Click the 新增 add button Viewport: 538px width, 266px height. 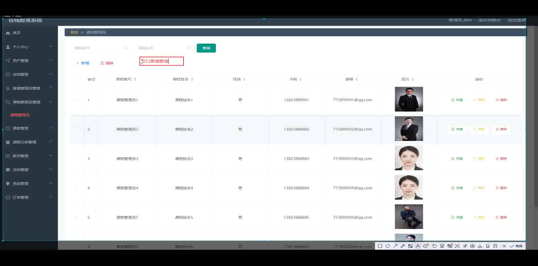83,63
